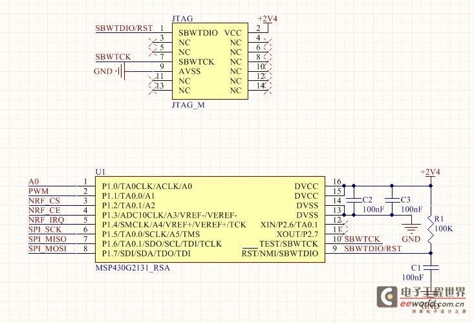Click the no-connect cross on JTAG pin 13
The height and width of the screenshot is (323, 474).
pos(153,90)
